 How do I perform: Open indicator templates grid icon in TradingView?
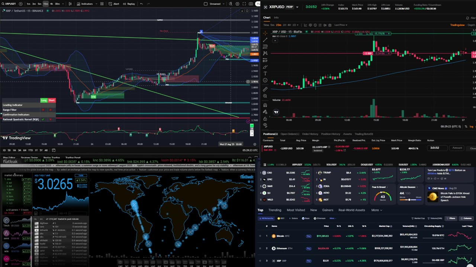(102, 4)
